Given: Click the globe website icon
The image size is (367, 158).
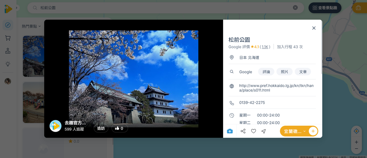Looking at the screenshot, I should pyautogui.click(x=232, y=86).
